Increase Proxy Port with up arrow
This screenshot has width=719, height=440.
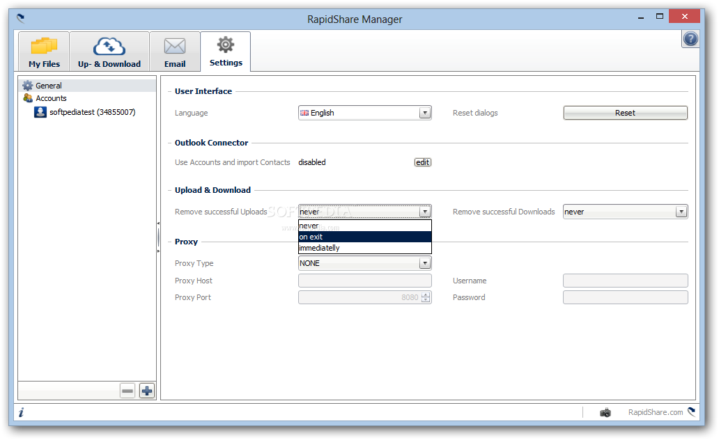(426, 294)
